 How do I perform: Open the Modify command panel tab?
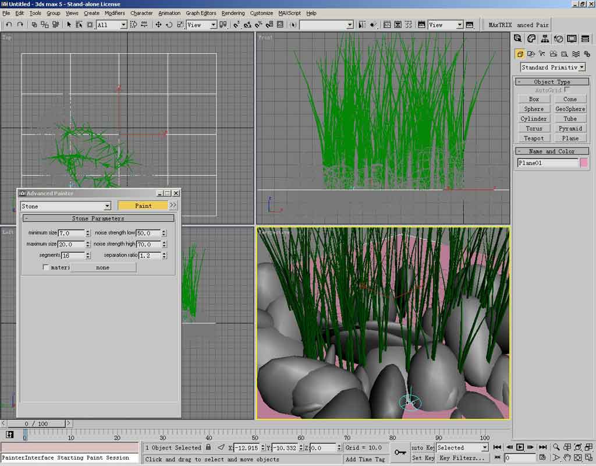pos(531,39)
